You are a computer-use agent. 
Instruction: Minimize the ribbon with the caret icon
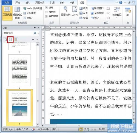point(117,2)
